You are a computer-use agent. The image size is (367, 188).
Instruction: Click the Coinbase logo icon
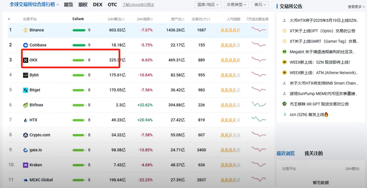click(x=26, y=45)
